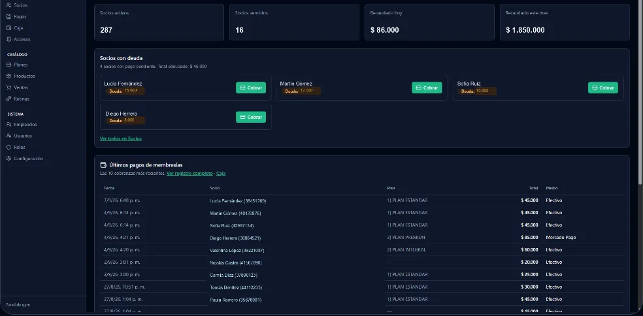Click Cobrar for Diego Herrera

[x=250, y=118]
